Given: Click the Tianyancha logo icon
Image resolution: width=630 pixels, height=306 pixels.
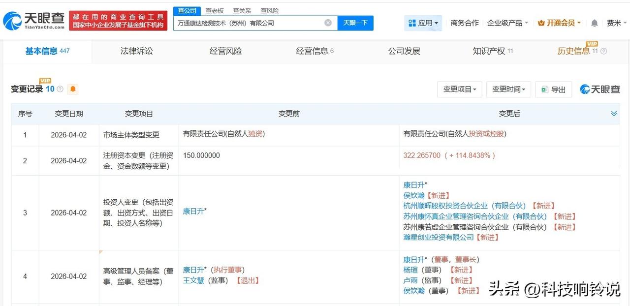Looking at the screenshot, I should (12, 19).
